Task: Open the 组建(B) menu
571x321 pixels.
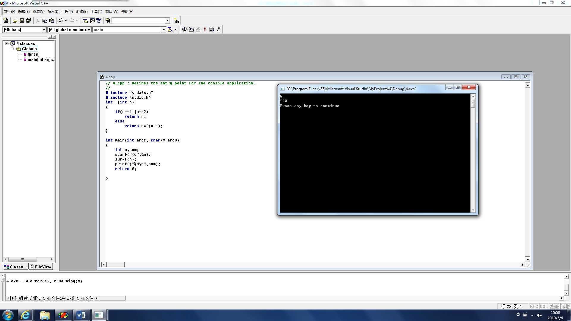Action: tap(81, 12)
